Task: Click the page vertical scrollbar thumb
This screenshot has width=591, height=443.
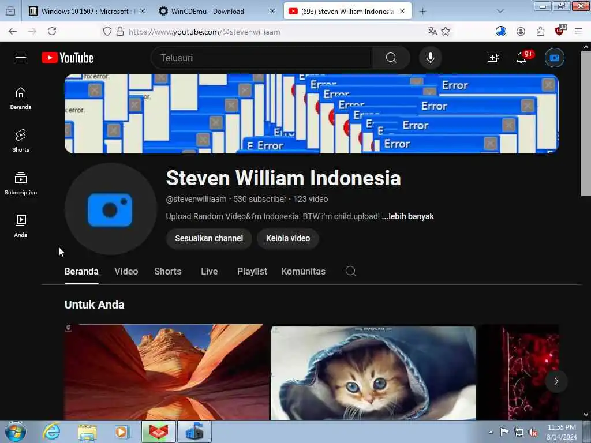Action: click(x=586, y=123)
